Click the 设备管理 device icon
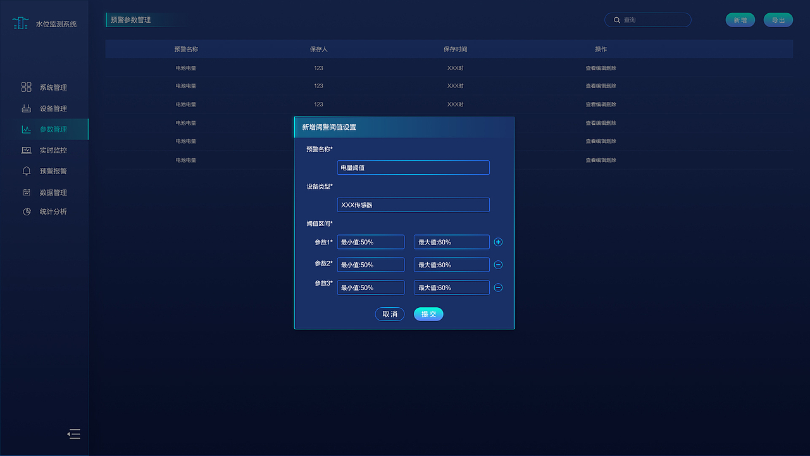810x456 pixels. point(26,108)
